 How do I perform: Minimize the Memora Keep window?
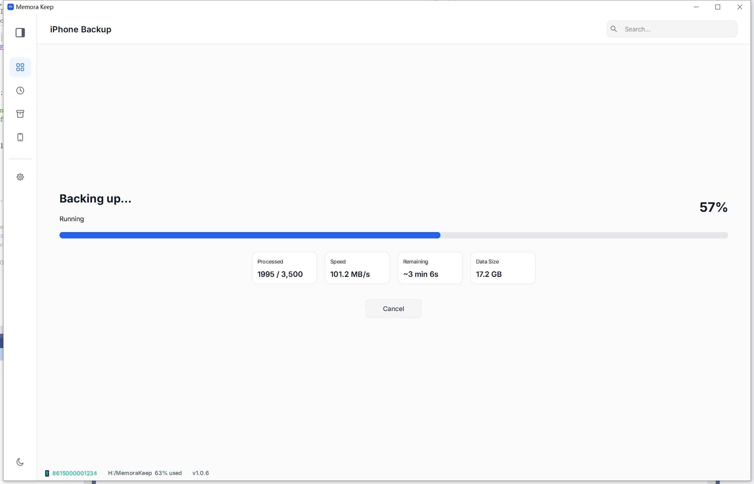(x=696, y=7)
